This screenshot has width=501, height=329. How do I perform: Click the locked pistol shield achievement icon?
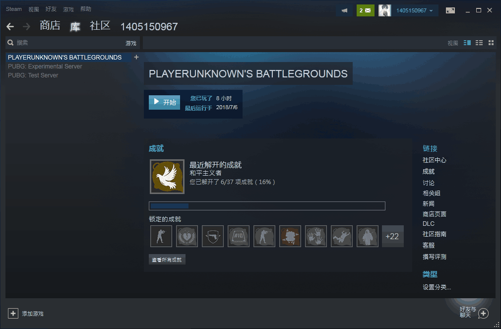(213, 236)
